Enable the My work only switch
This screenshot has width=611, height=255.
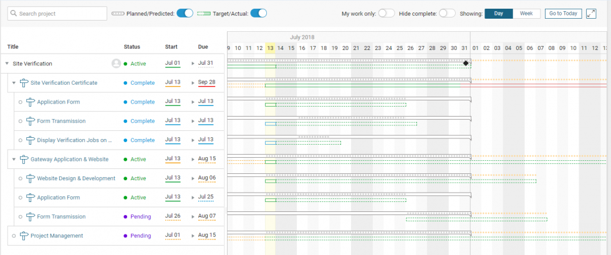[x=387, y=13]
